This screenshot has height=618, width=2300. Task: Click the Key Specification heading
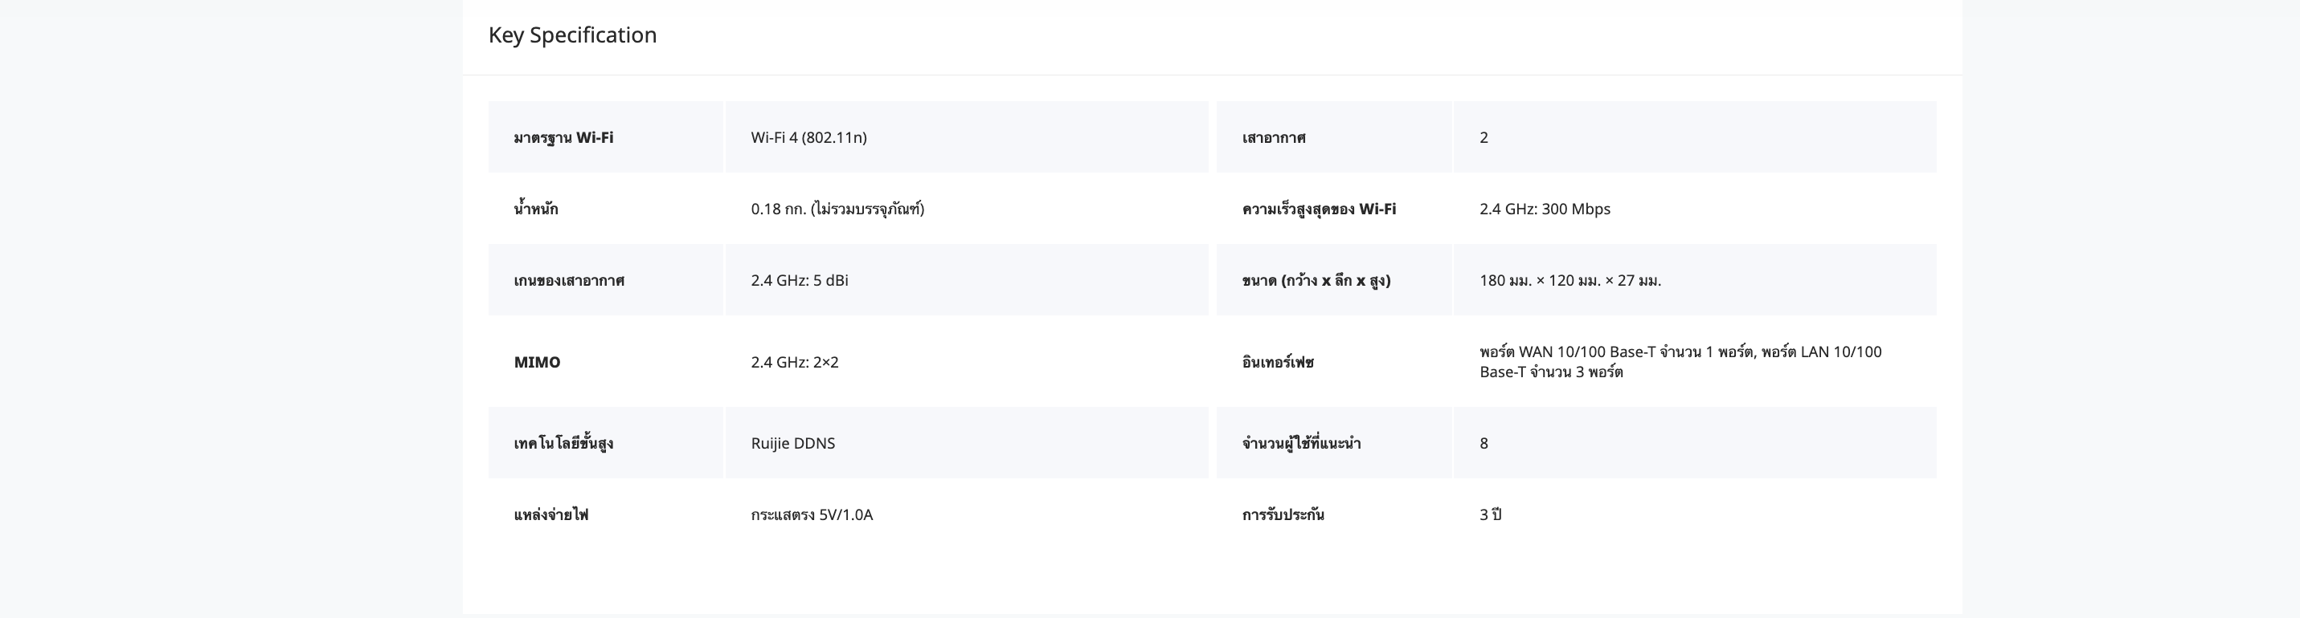pyautogui.click(x=572, y=35)
